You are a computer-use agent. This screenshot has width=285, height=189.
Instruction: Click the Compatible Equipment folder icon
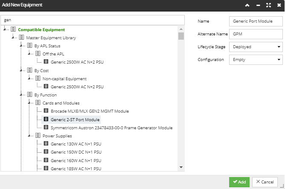click(13, 29)
